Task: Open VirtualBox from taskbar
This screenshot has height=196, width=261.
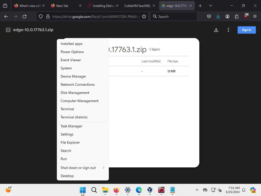Action: click(150, 190)
